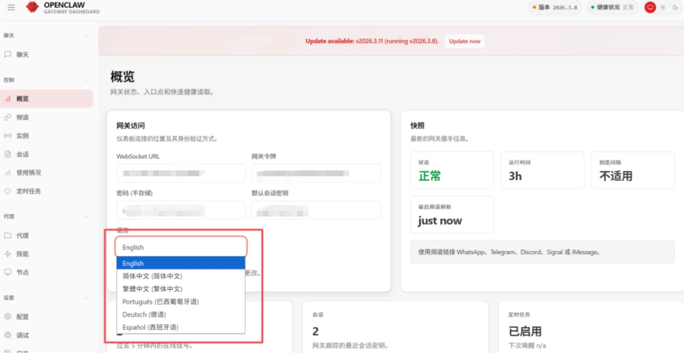Image resolution: width=684 pixels, height=353 pixels.
Task: Toggle the red chat bubble in header
Action: 650,7
